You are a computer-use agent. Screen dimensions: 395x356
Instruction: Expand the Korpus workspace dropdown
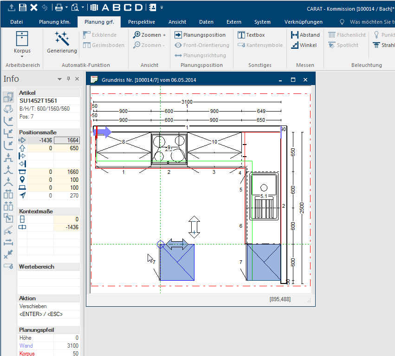pyautogui.click(x=22, y=57)
